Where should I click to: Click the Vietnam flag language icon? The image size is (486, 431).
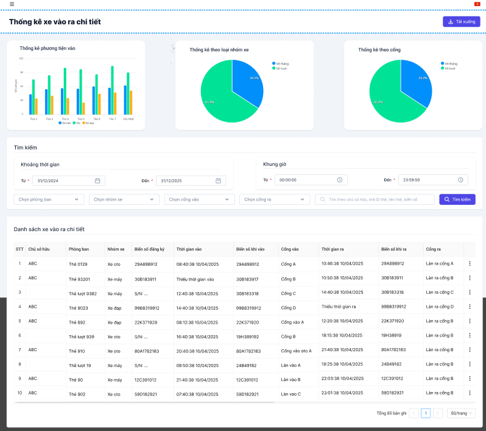tap(477, 4)
